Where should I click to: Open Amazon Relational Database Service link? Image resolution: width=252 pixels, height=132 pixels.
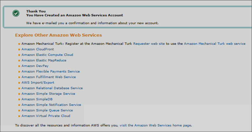coord(52,88)
